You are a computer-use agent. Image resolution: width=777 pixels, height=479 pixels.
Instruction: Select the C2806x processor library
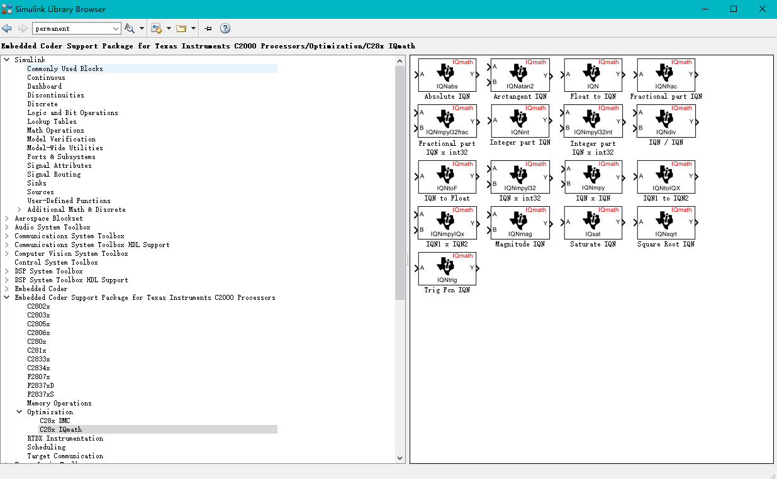pos(38,333)
